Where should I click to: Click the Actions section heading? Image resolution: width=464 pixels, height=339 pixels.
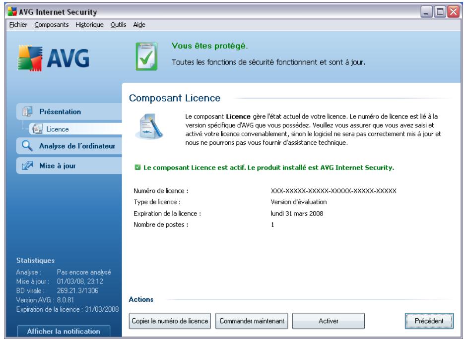(141, 299)
